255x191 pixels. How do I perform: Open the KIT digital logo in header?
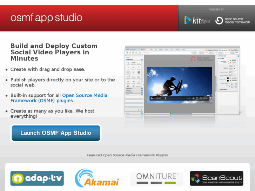(197, 20)
